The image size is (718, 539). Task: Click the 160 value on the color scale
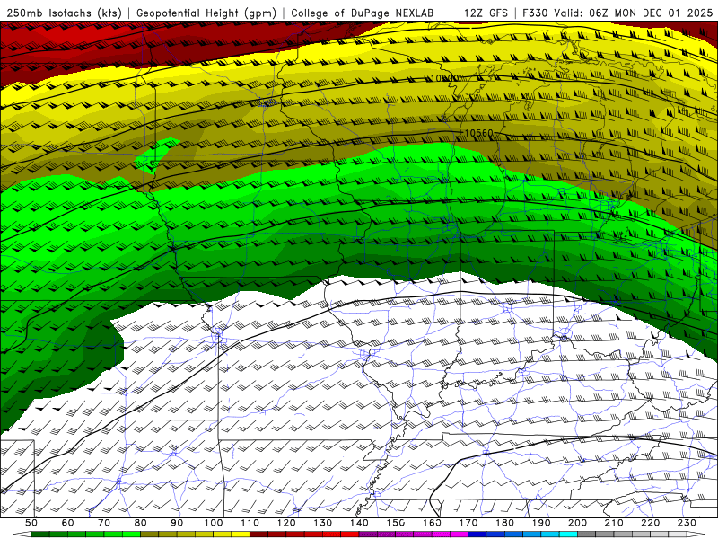(433, 523)
